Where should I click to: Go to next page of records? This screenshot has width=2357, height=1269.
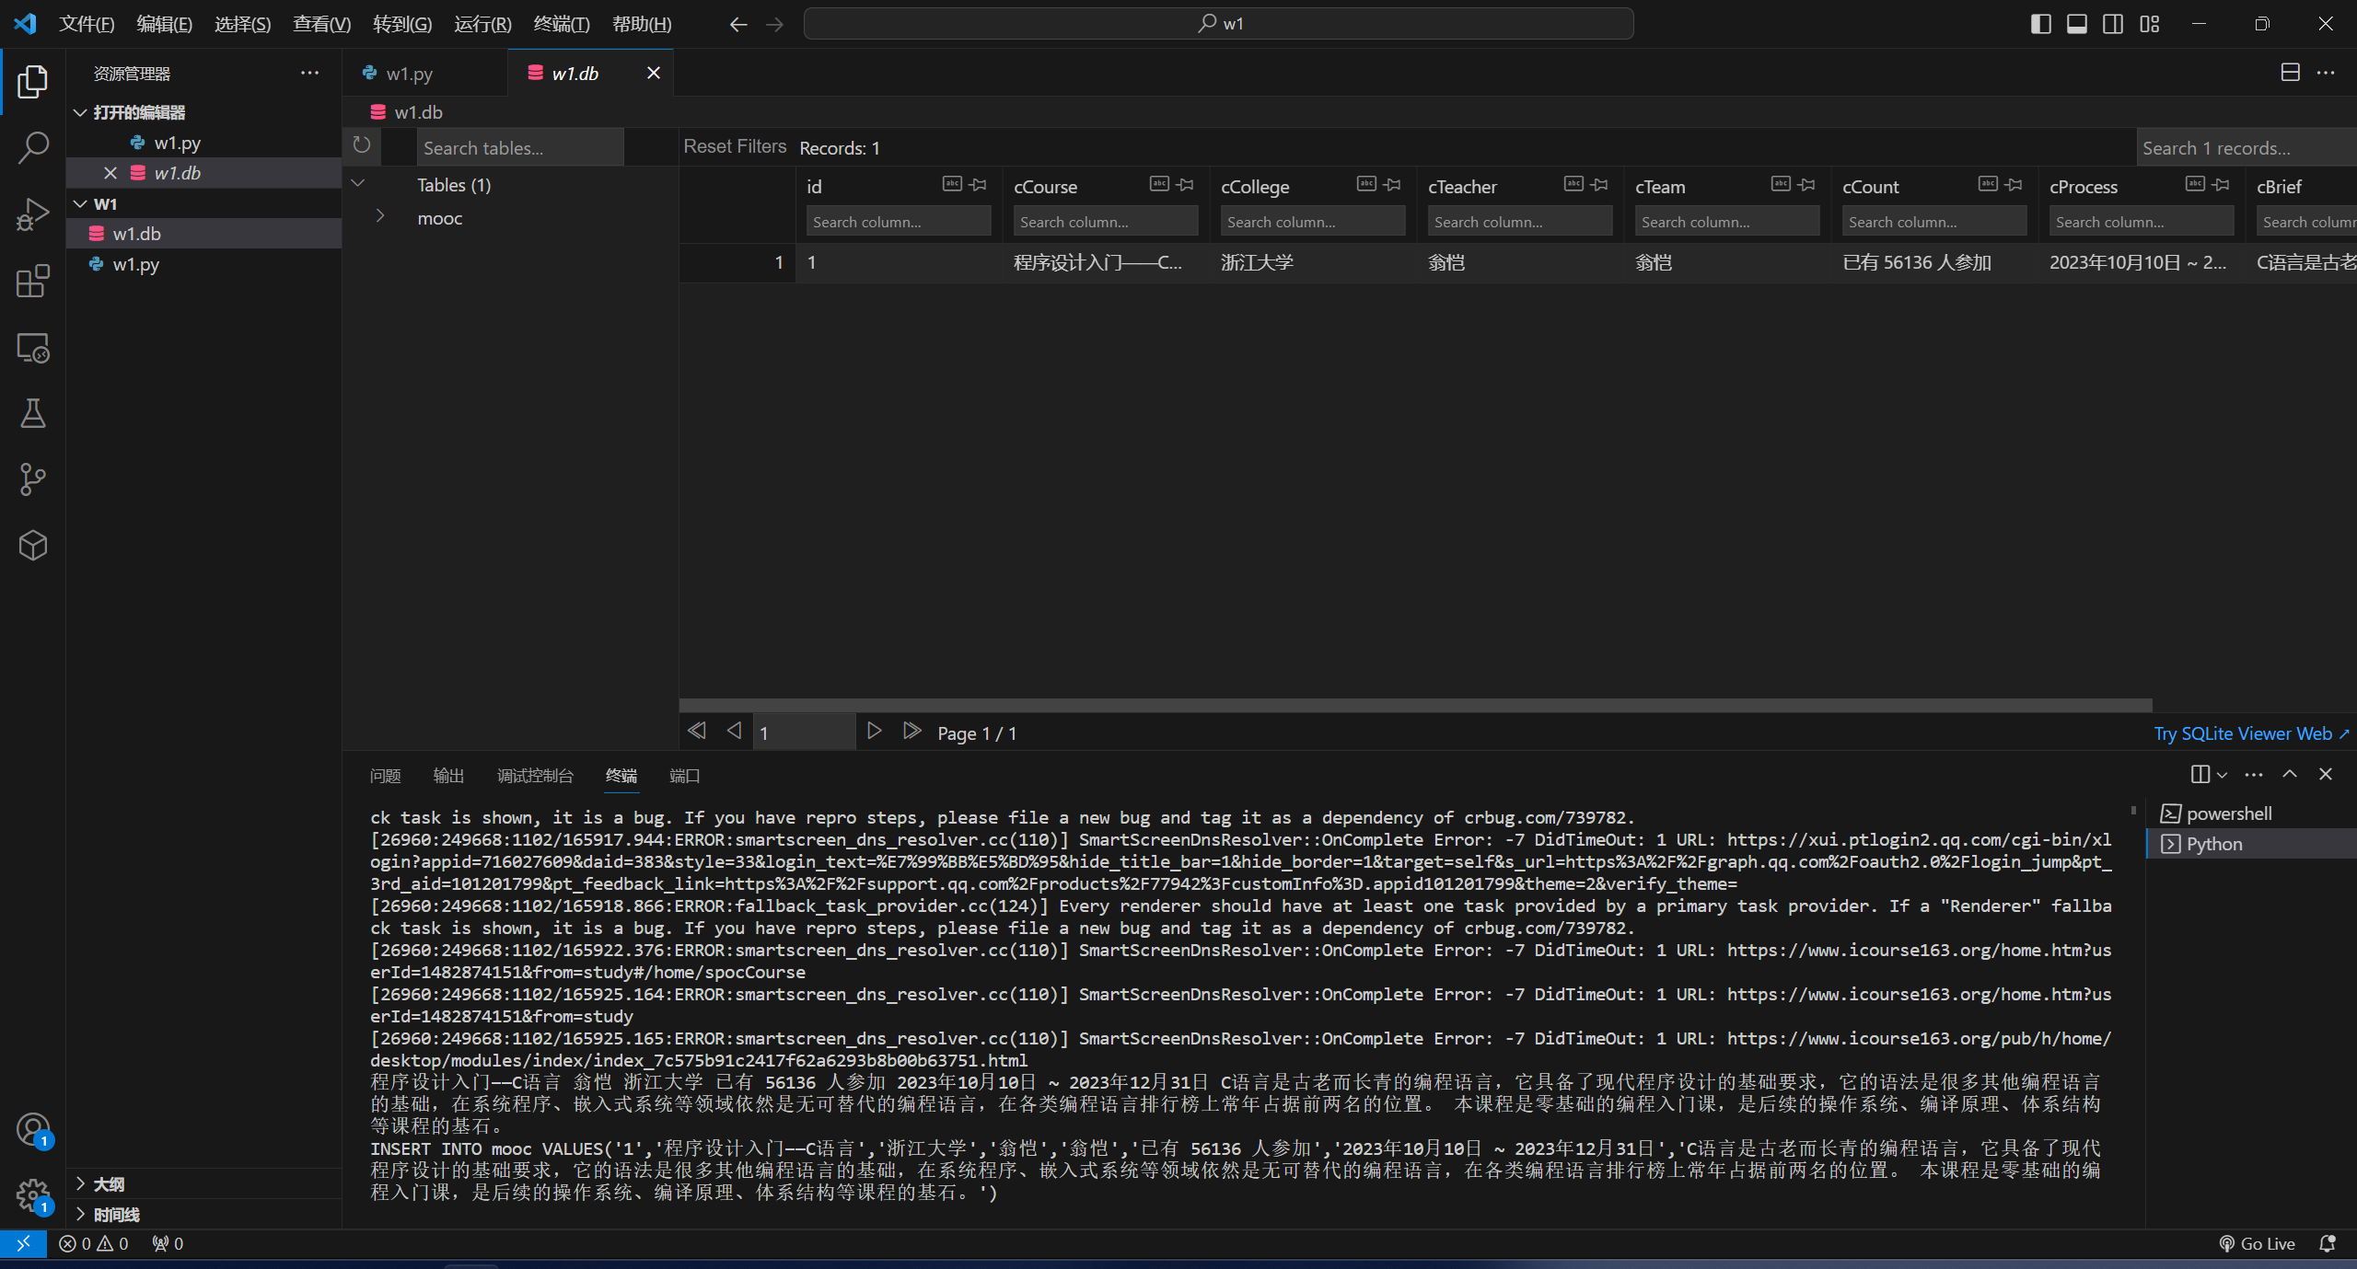coord(875,731)
